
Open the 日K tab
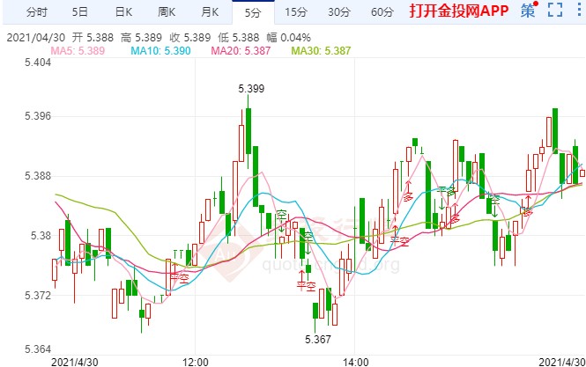point(123,12)
